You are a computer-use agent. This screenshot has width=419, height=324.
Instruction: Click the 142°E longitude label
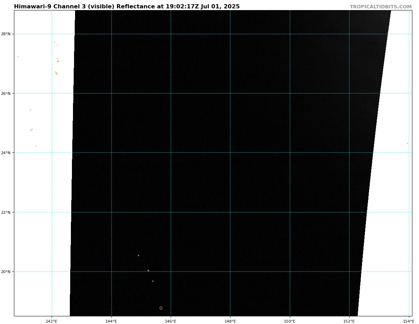pos(52,321)
